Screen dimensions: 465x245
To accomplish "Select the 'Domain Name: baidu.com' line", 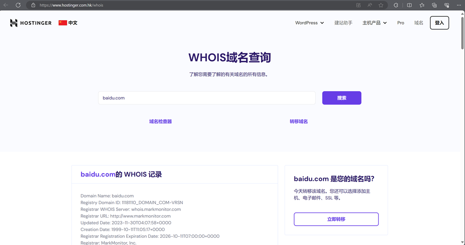I will [x=107, y=196].
